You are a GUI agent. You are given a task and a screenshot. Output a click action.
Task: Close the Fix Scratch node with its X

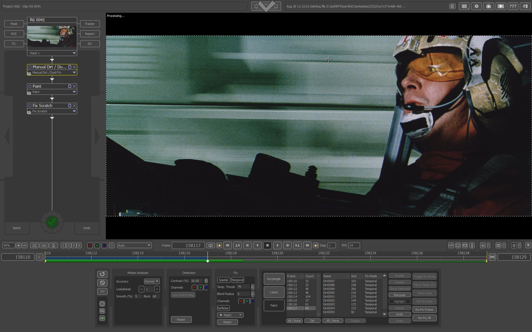tap(74, 106)
